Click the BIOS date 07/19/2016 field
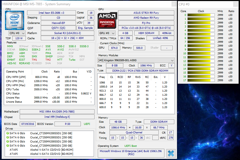This screenshot has height=160, width=240. tap(28, 124)
